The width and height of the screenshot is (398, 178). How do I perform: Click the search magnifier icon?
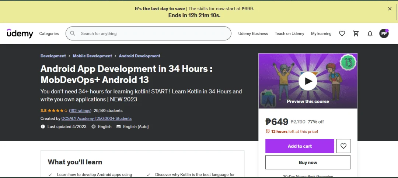(x=73, y=33)
